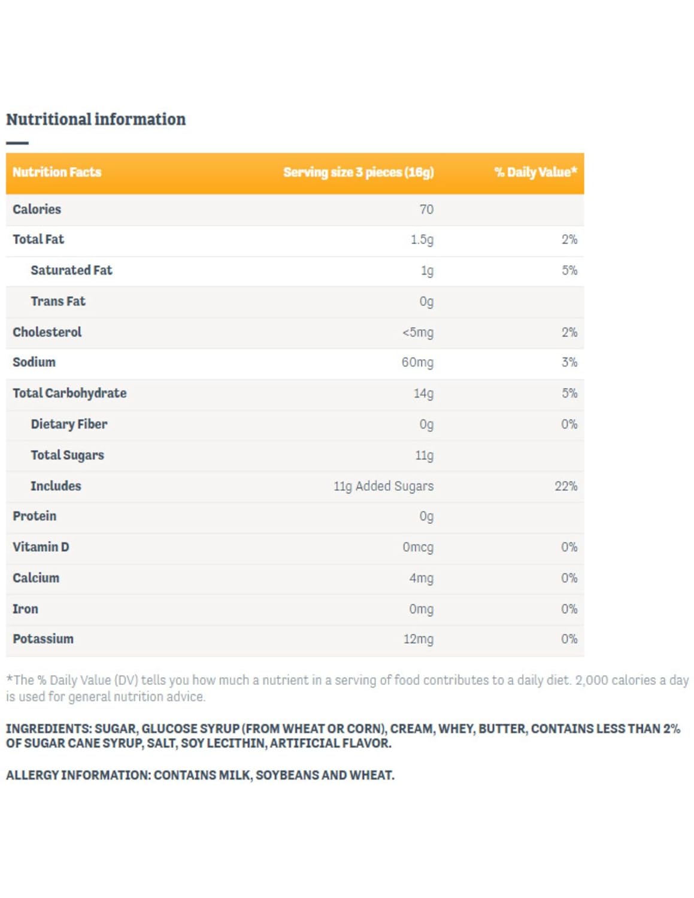The image size is (694, 898).
Task: Click the Total Fat row label
Action: point(38,239)
